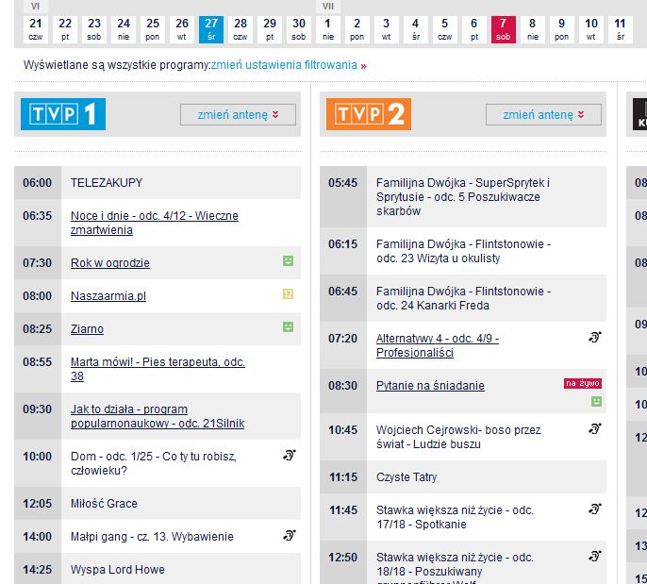Select highlighted date 7 sob
Screen dimensions: 647x584
coord(503,28)
